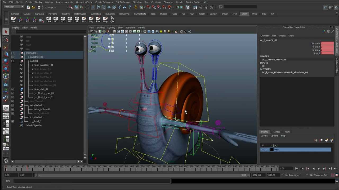
Task: Create a new empty display layer
Action: click(x=326, y=140)
